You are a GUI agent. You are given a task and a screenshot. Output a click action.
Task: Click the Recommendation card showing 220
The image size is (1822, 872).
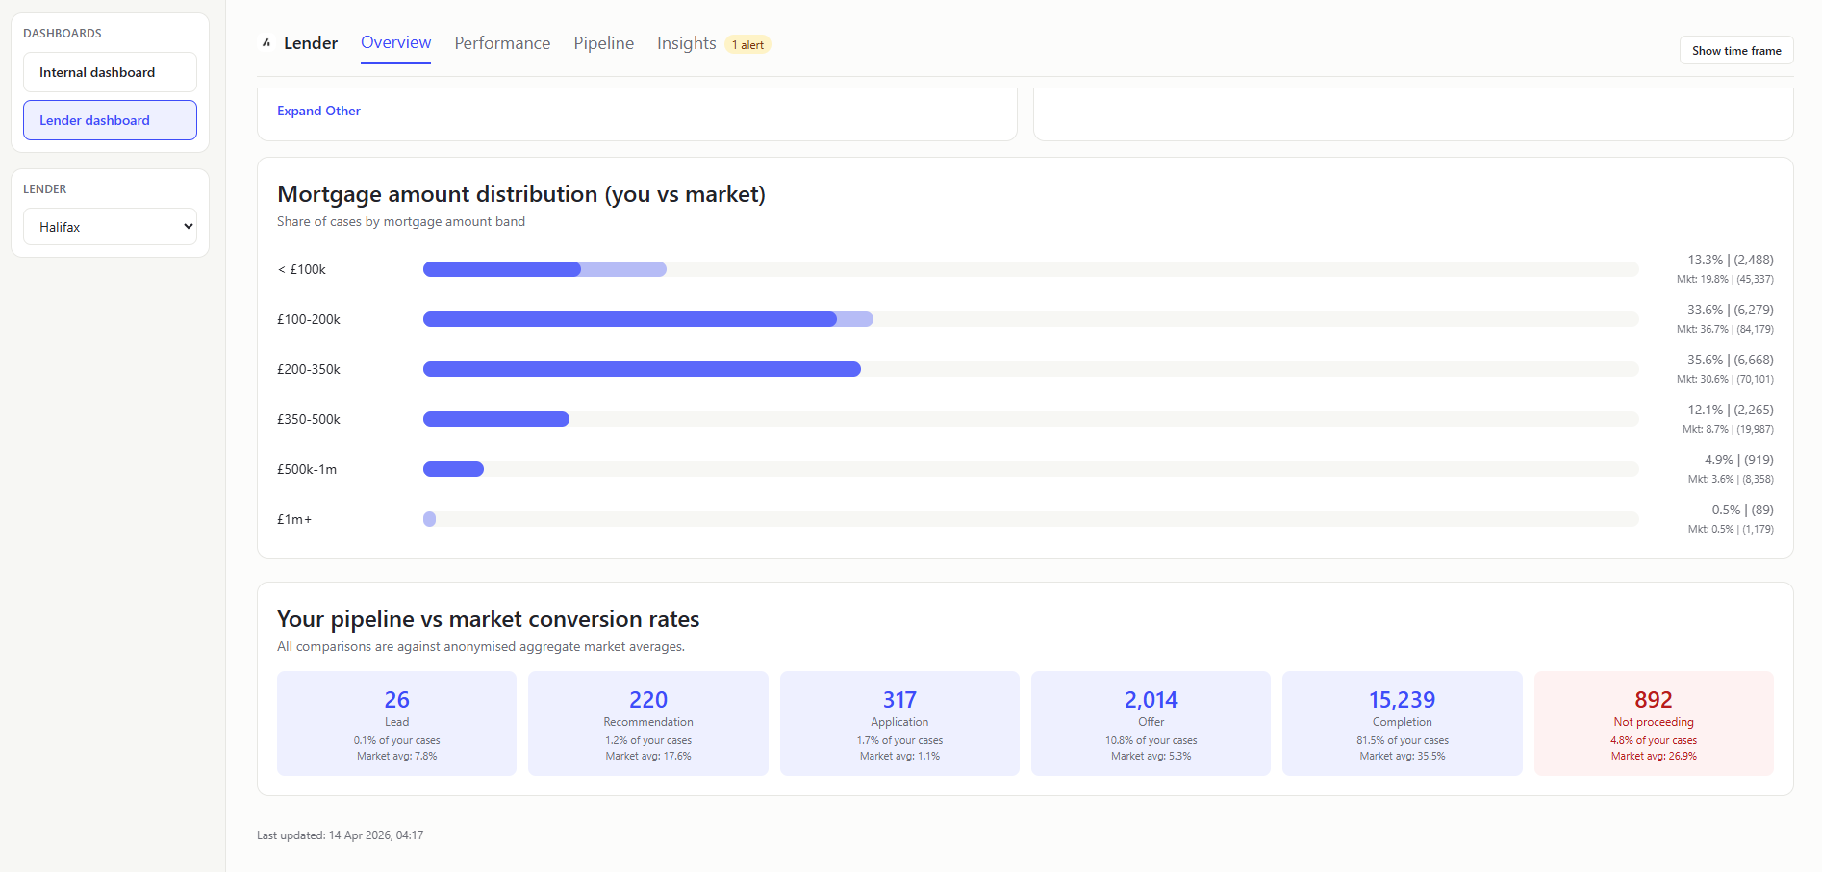click(647, 723)
